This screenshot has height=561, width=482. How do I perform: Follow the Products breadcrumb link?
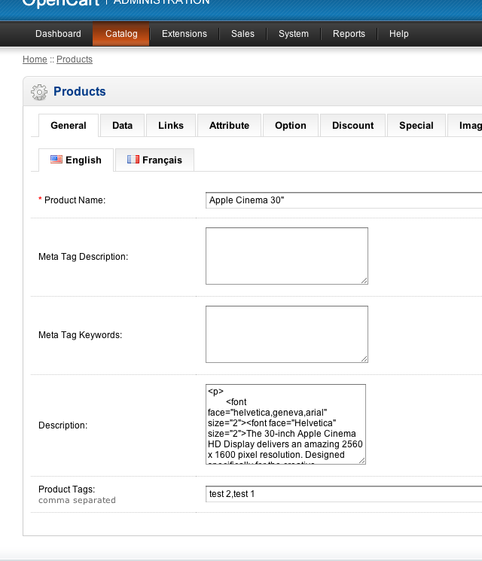pyautogui.click(x=75, y=59)
